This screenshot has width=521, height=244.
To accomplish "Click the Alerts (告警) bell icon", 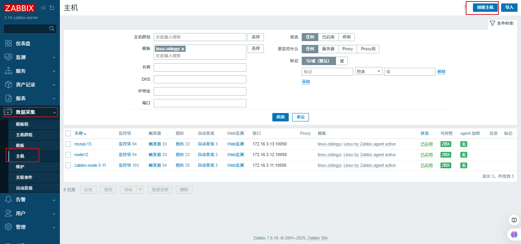I will [8, 199].
